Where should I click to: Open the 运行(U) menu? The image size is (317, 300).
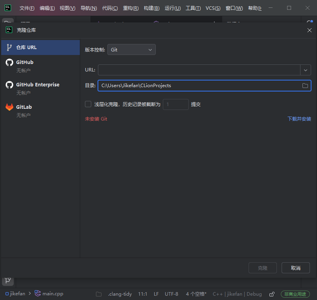[x=173, y=8]
